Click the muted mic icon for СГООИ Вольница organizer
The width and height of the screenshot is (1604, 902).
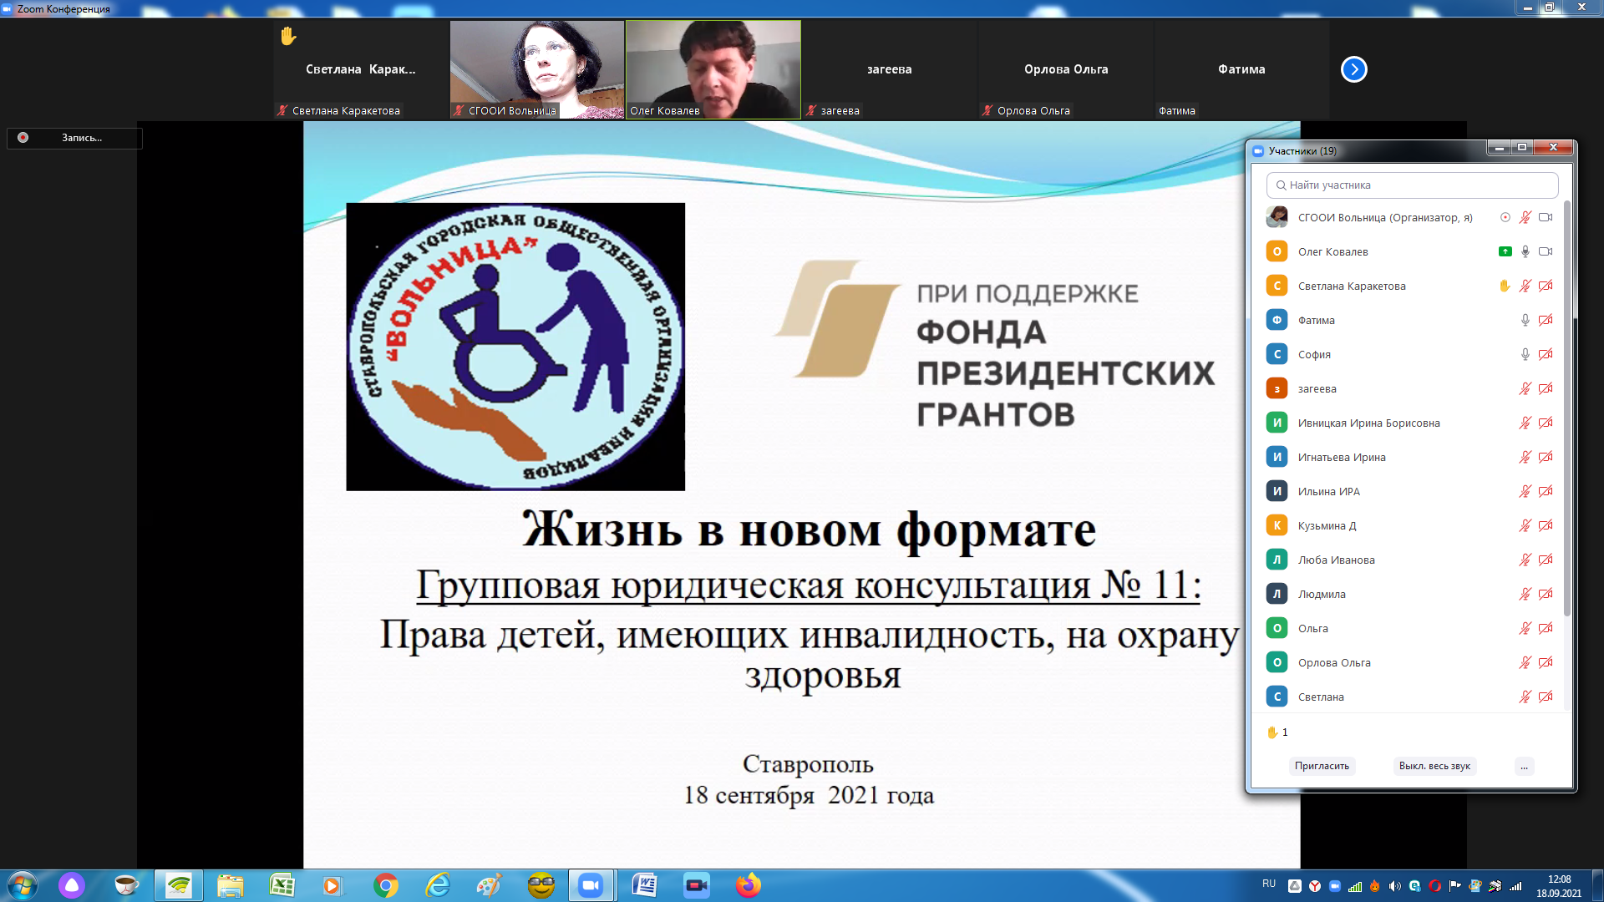[1525, 217]
